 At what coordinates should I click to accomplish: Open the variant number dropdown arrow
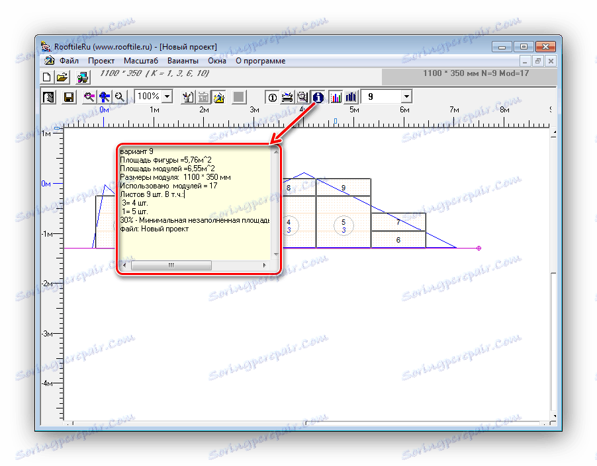click(x=406, y=97)
